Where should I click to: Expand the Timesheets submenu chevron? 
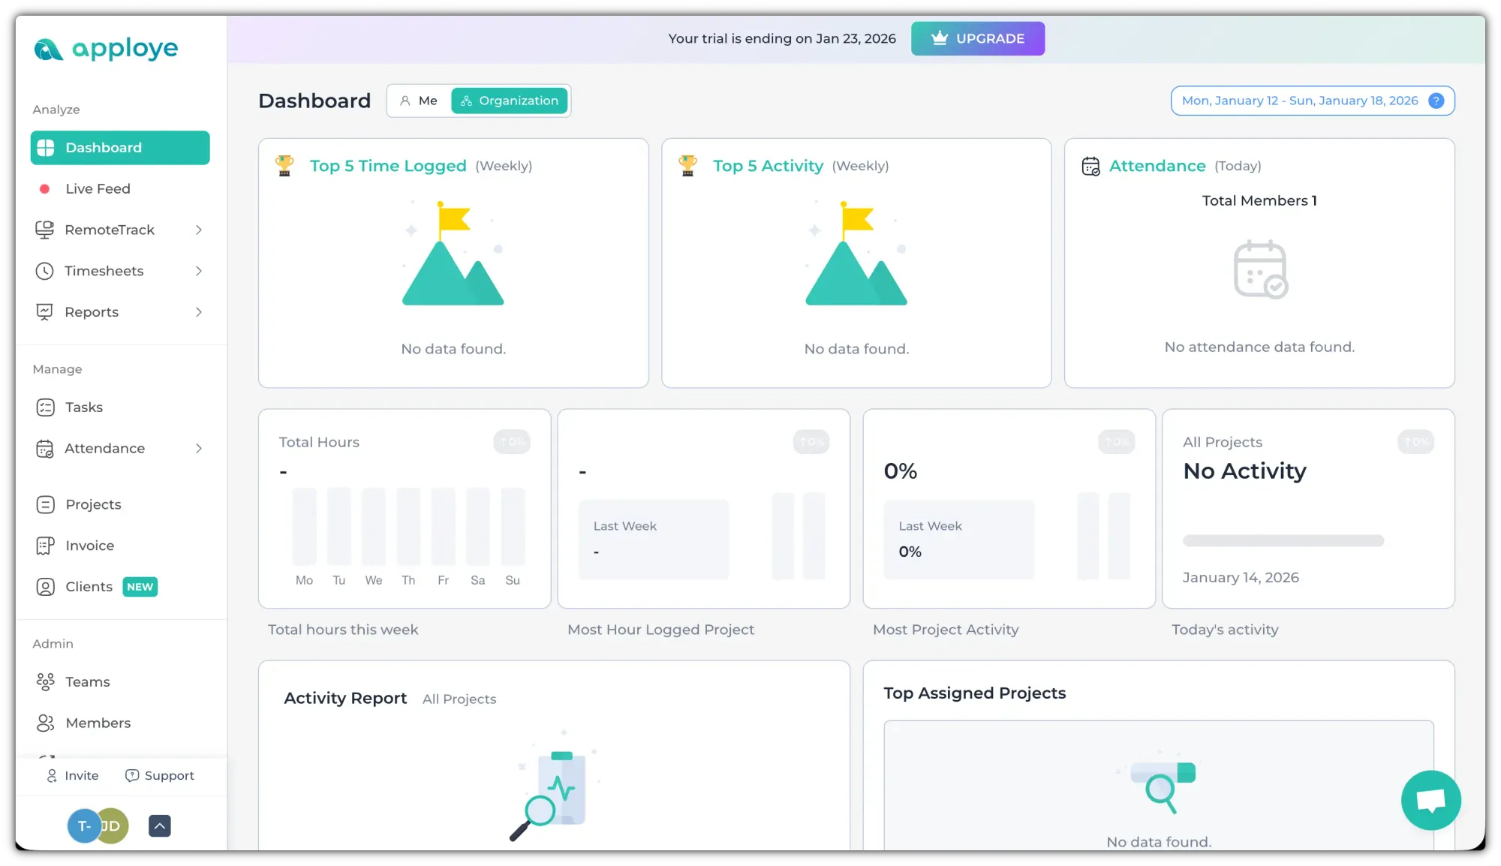pos(199,271)
